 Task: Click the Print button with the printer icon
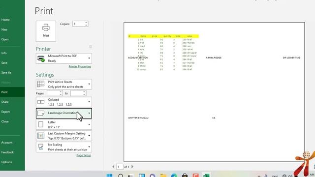tap(46, 31)
